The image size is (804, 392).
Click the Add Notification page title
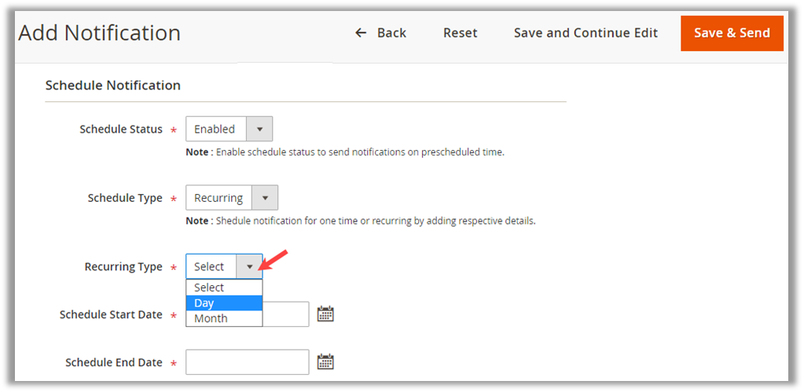(x=100, y=33)
